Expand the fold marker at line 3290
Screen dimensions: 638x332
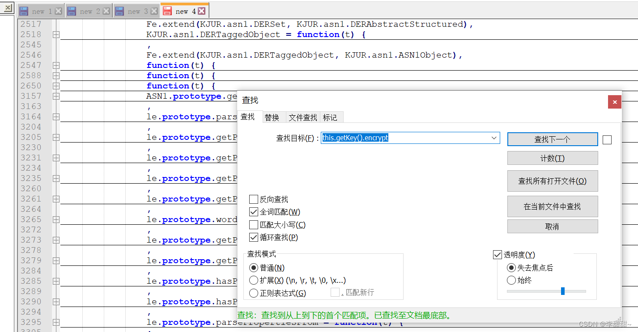pyautogui.click(x=56, y=302)
